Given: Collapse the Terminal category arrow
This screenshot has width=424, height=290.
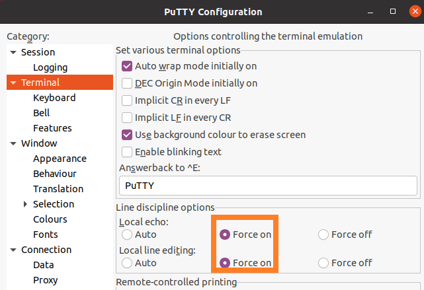Looking at the screenshot, I should click(x=13, y=83).
